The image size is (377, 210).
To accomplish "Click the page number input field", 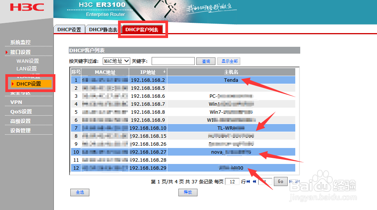I will tap(265, 182).
